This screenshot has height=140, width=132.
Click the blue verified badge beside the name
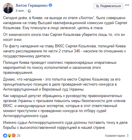(50, 5)
